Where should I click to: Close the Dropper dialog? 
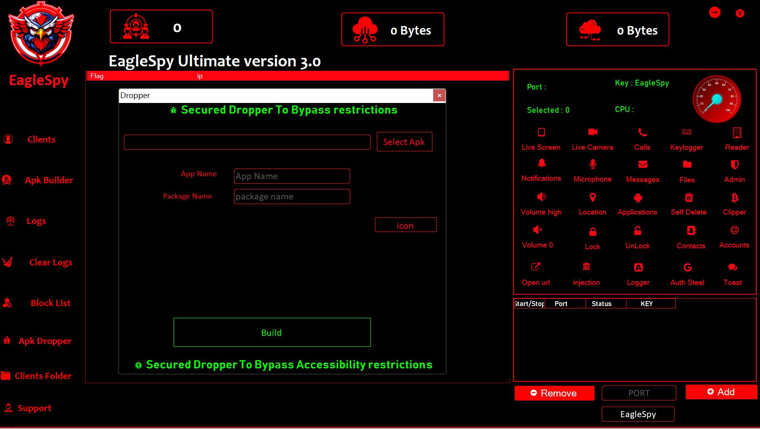[439, 95]
